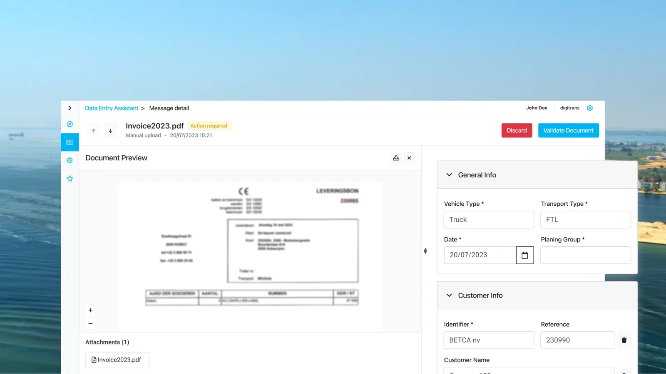Open the Vehicle Type field showing Truck

489,219
